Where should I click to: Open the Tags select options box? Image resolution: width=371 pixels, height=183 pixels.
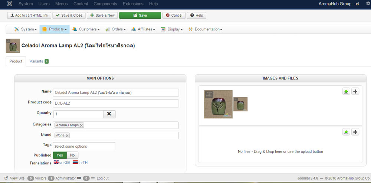coord(84,146)
